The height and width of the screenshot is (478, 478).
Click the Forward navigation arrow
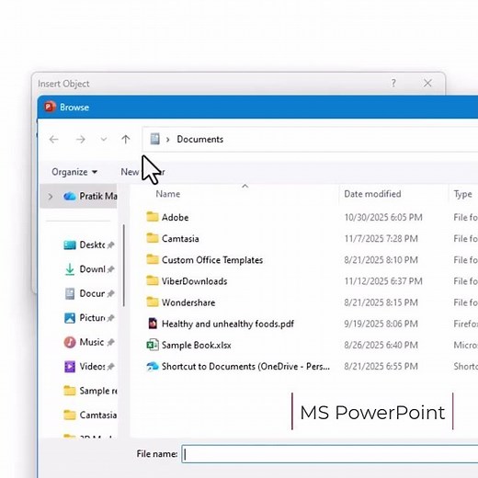pyautogui.click(x=81, y=140)
